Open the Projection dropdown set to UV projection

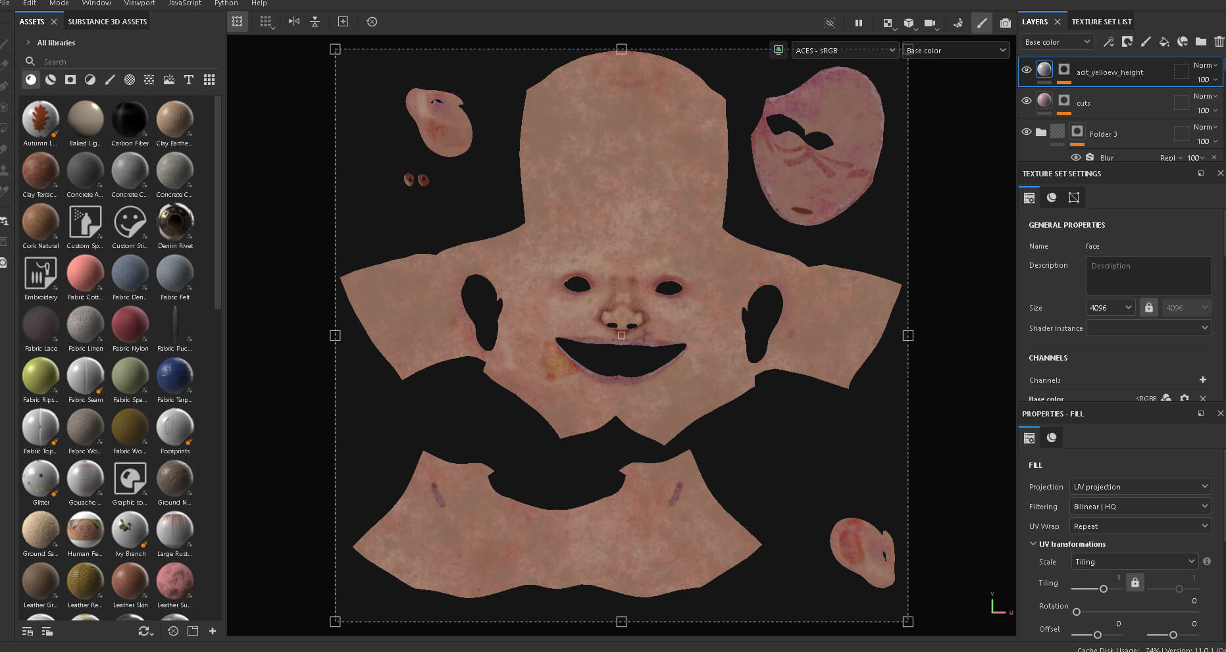coord(1140,486)
